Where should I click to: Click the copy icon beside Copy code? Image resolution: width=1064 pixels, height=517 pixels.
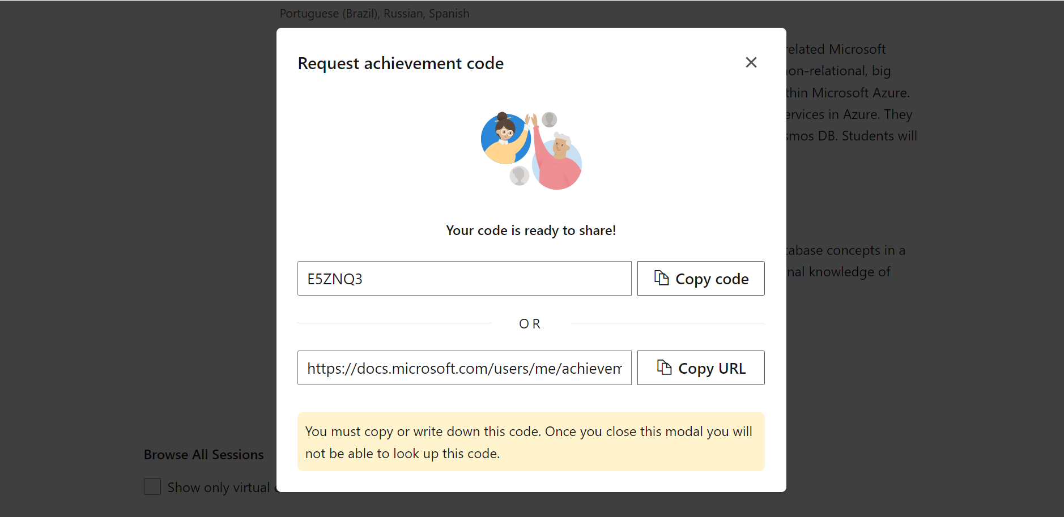tap(661, 277)
